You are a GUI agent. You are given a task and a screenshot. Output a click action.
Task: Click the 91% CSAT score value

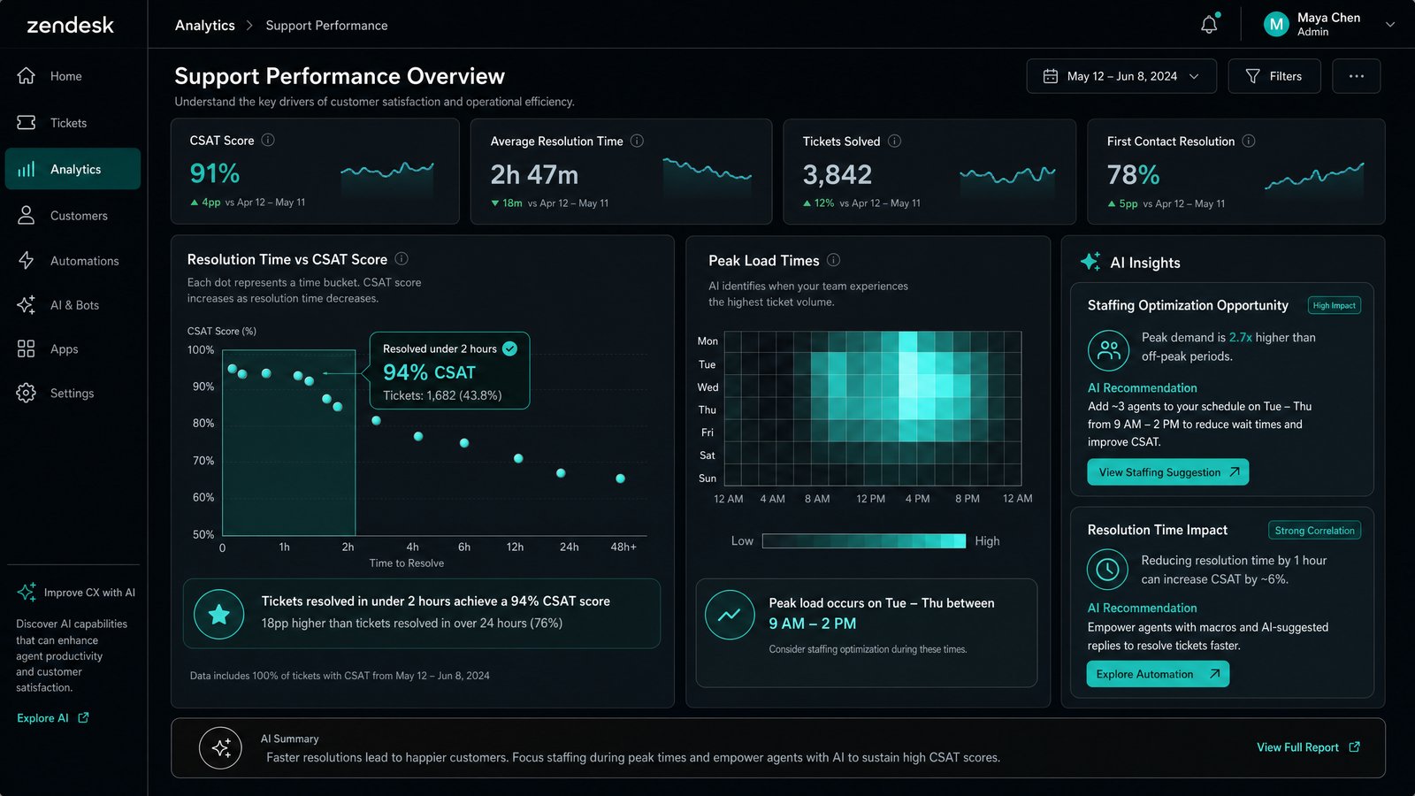click(x=215, y=173)
